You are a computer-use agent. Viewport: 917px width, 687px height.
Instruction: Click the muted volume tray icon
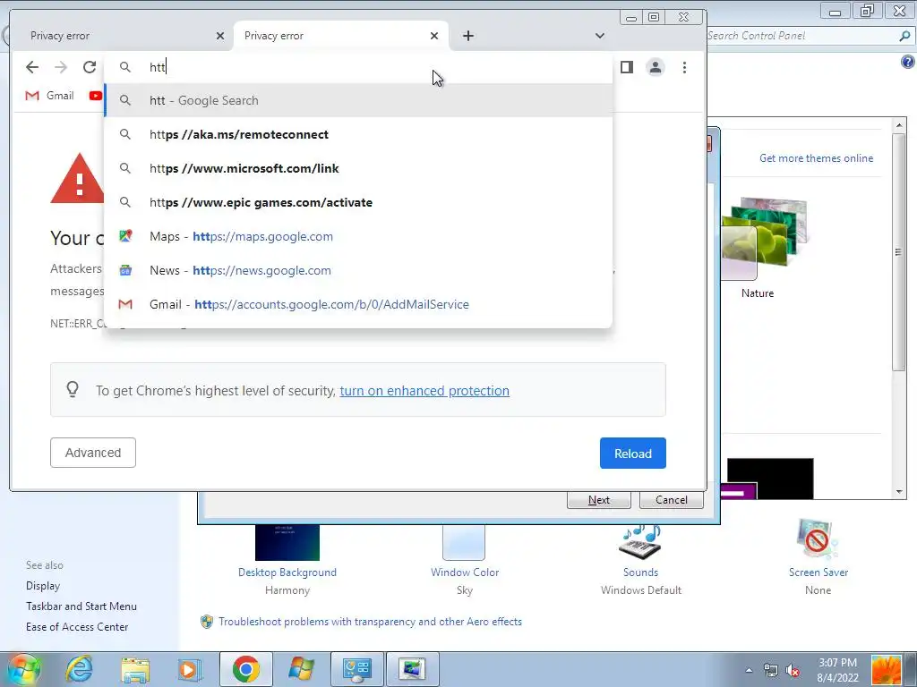click(x=793, y=670)
